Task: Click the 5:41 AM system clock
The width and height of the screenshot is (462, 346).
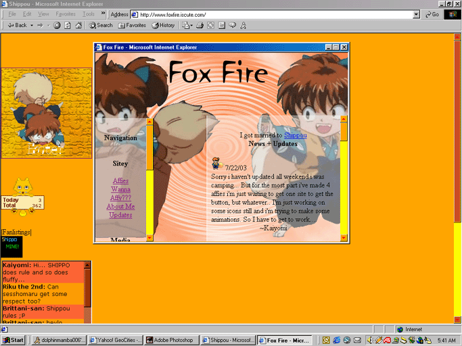Action: (x=446, y=341)
